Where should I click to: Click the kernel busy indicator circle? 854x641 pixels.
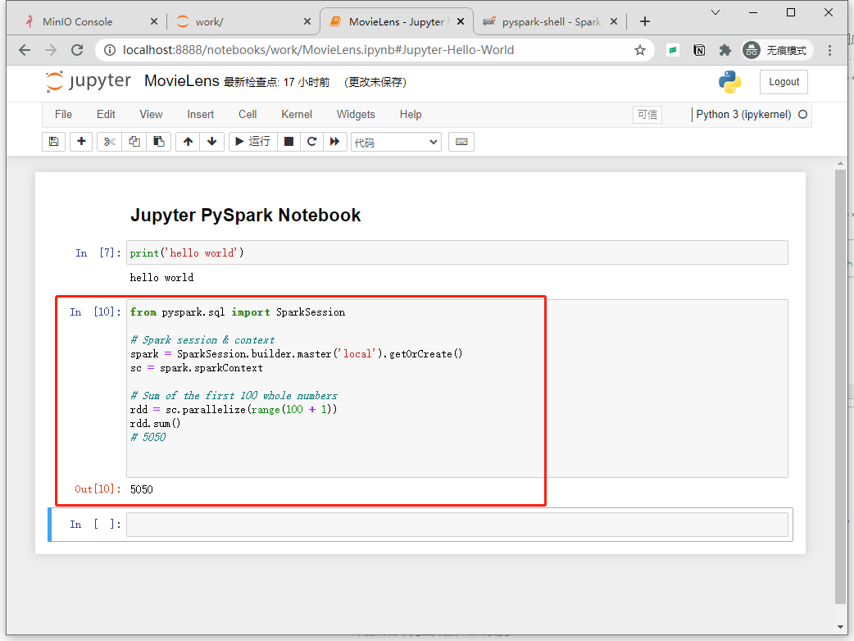(802, 115)
